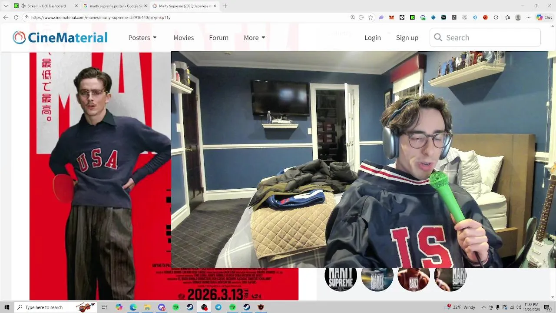View site information lock icon
Viewport: 556px width, 313px height.
click(x=26, y=17)
